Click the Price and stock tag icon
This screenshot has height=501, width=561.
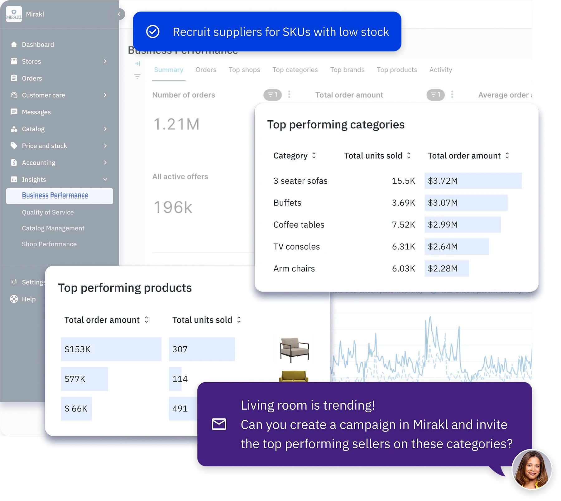click(14, 146)
